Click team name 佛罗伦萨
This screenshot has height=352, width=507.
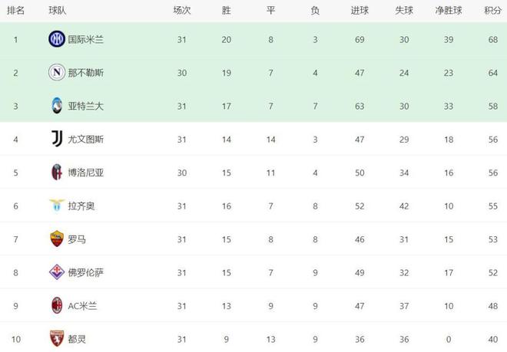pyautogui.click(x=86, y=272)
